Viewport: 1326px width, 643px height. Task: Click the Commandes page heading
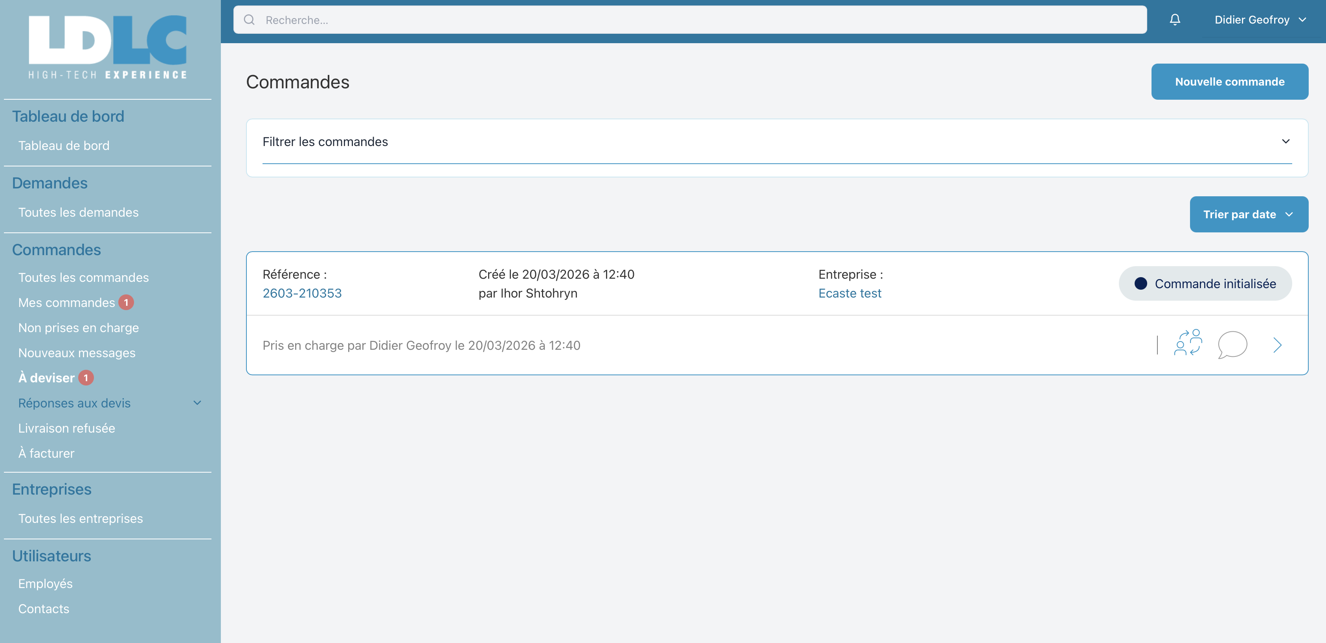pyautogui.click(x=298, y=82)
